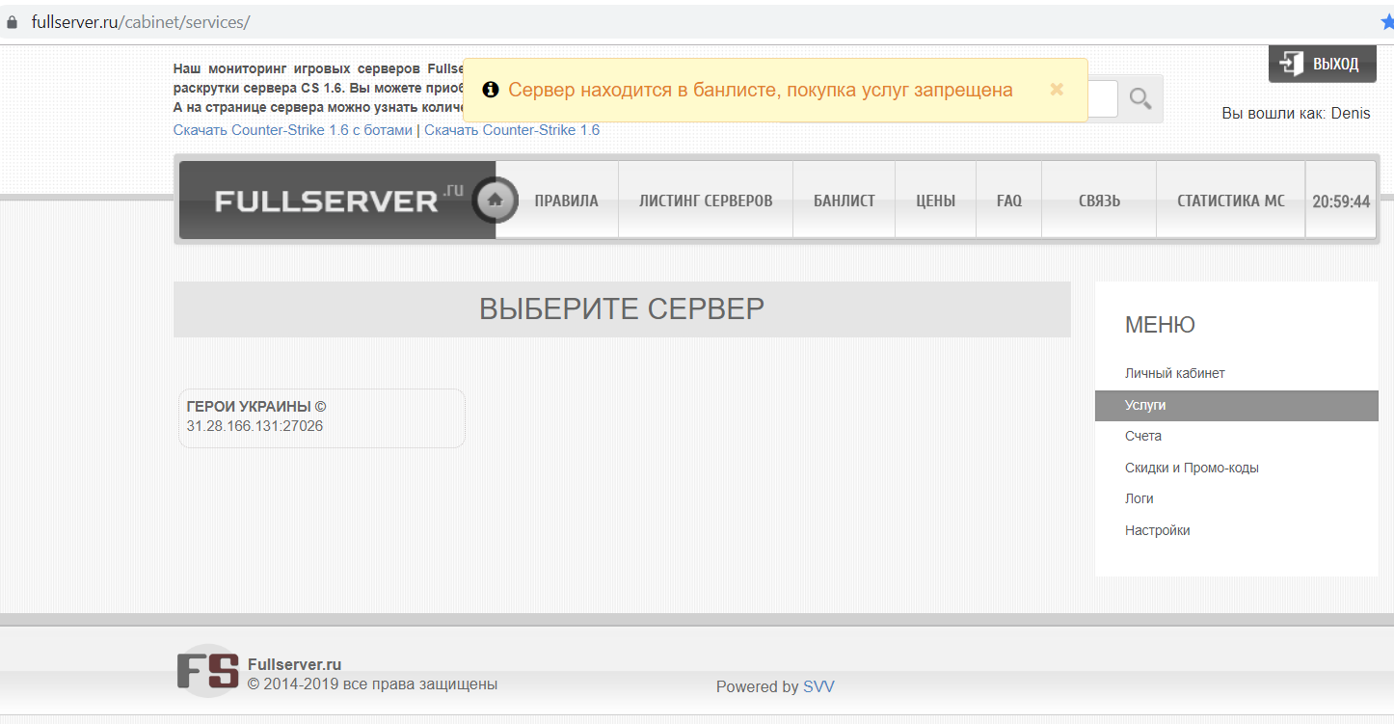The image size is (1394, 724).
Task: Open Настройки in the side menu
Action: 1157,530
